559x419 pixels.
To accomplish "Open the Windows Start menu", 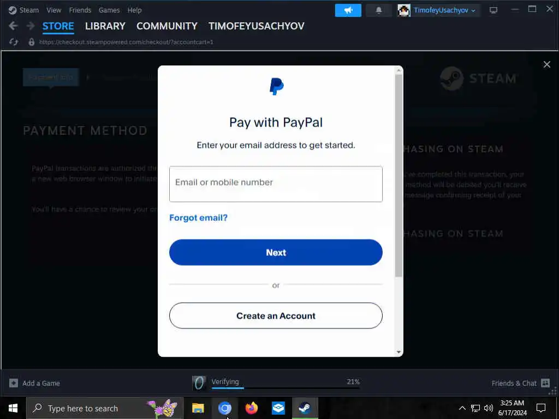I will tap(13, 408).
